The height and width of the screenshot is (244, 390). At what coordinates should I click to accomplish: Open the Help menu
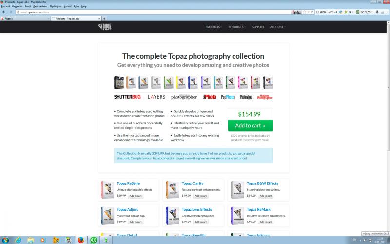coord(84,6)
